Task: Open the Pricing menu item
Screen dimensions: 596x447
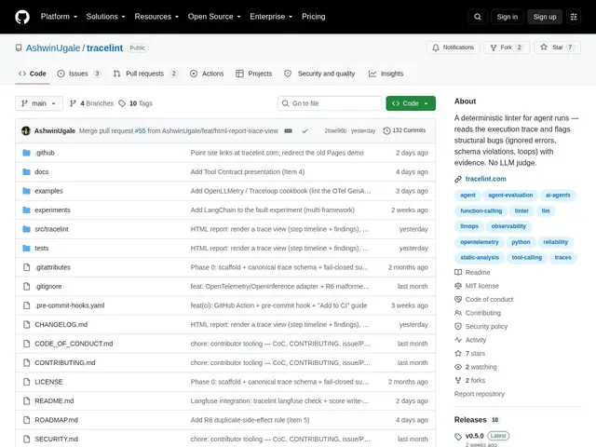Action: pos(314,17)
